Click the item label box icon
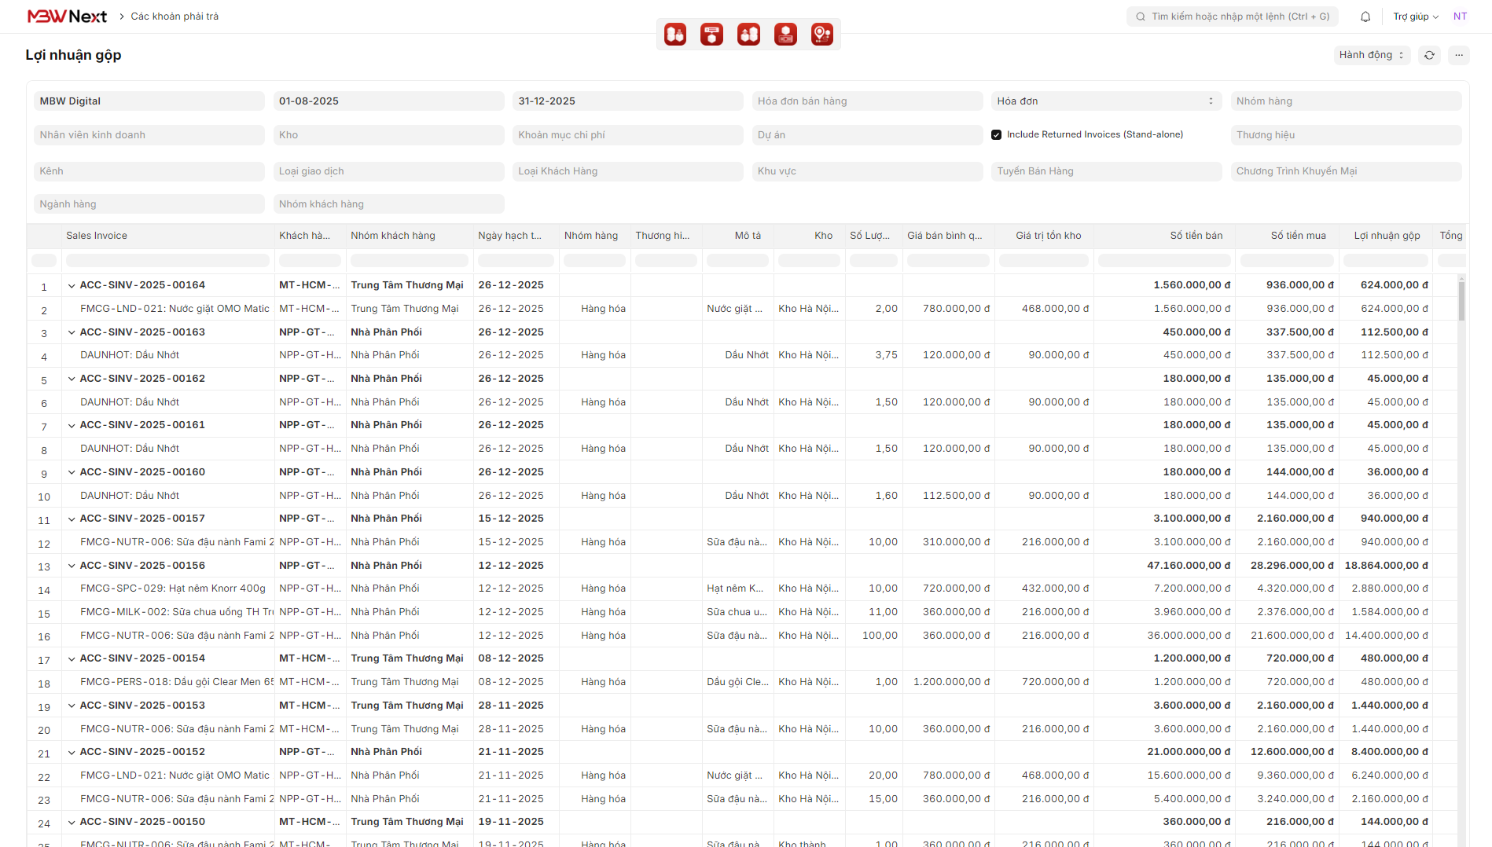1492x847 pixels. (711, 35)
